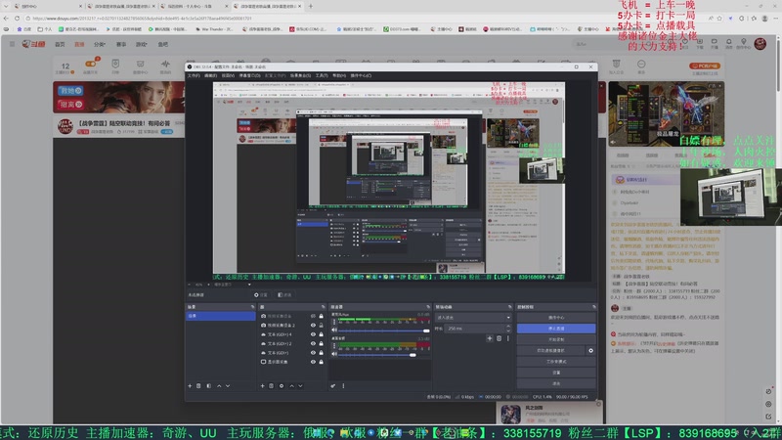782x440 pixels.
Task: Open preview scaling dropdown below OBS preview
Action: tap(233, 285)
